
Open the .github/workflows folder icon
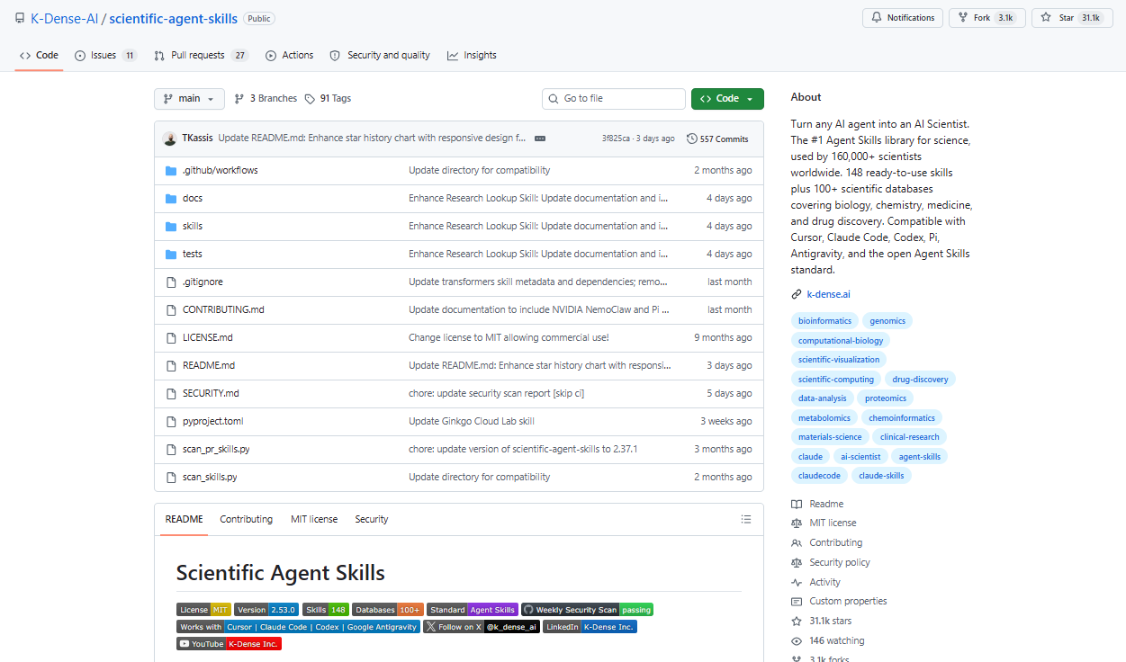[x=171, y=170]
